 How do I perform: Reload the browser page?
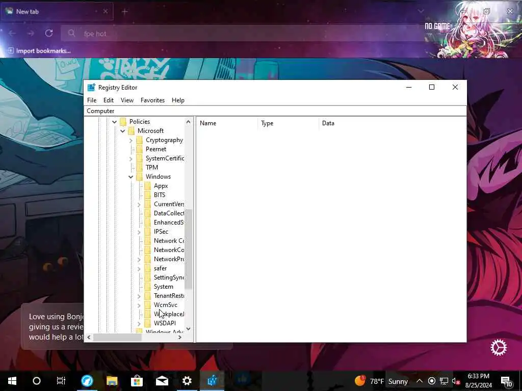click(49, 33)
